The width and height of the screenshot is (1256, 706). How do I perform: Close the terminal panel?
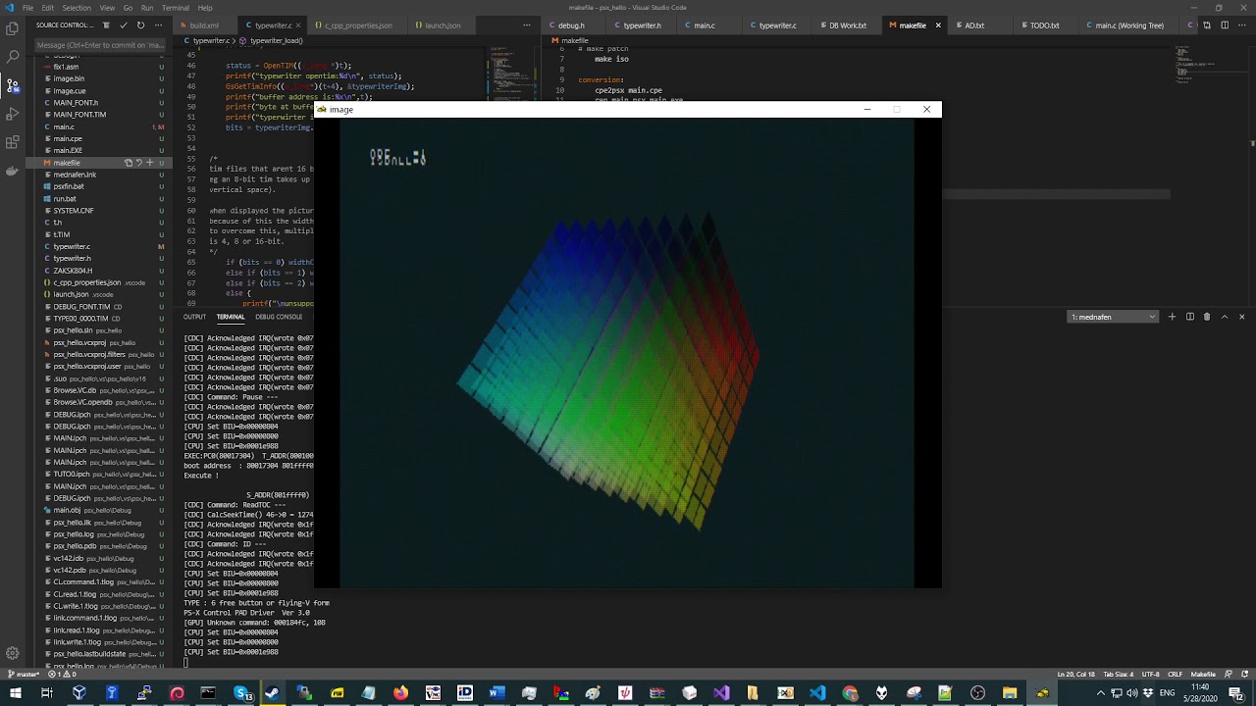(1241, 317)
